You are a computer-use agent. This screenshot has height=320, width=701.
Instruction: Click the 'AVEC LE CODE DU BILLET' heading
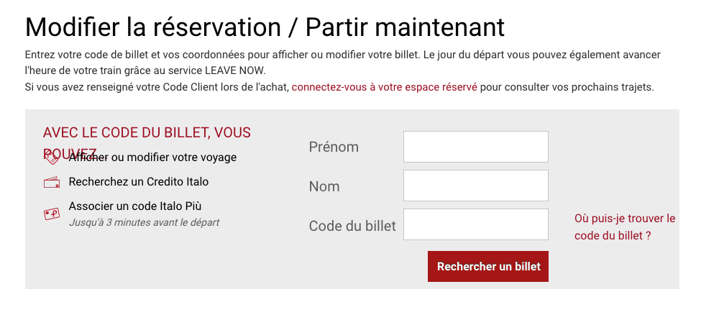[x=147, y=133]
